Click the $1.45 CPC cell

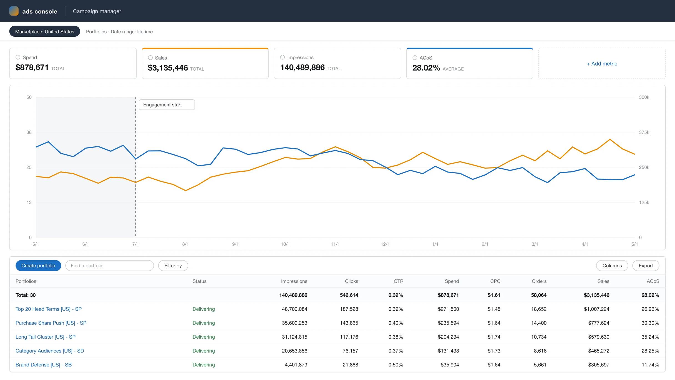pos(494,309)
